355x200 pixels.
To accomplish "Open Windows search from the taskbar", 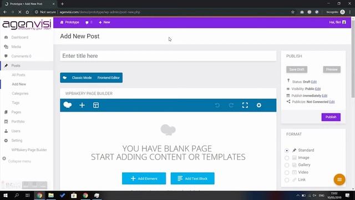I will coord(17,195).
